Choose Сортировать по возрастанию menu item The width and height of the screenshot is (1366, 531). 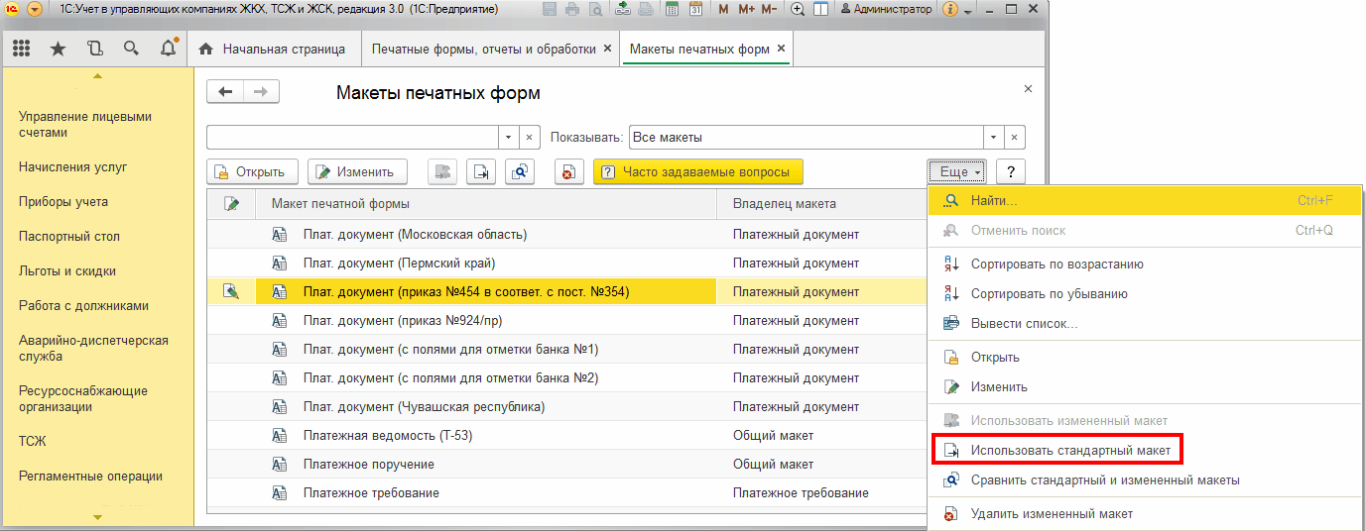coord(1146,265)
